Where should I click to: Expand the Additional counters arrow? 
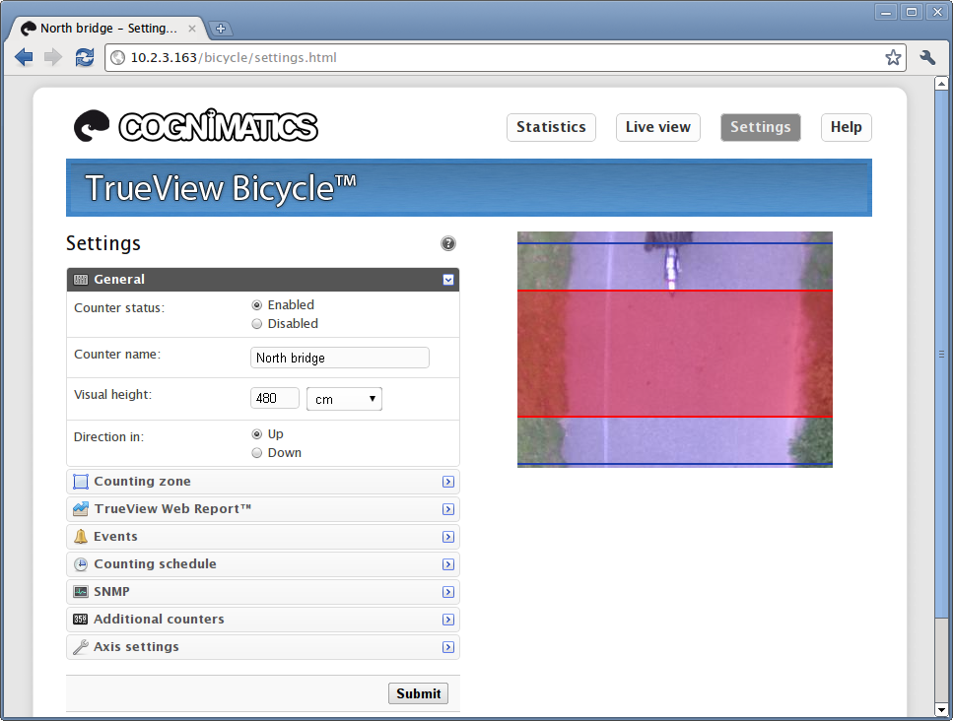[x=448, y=620]
